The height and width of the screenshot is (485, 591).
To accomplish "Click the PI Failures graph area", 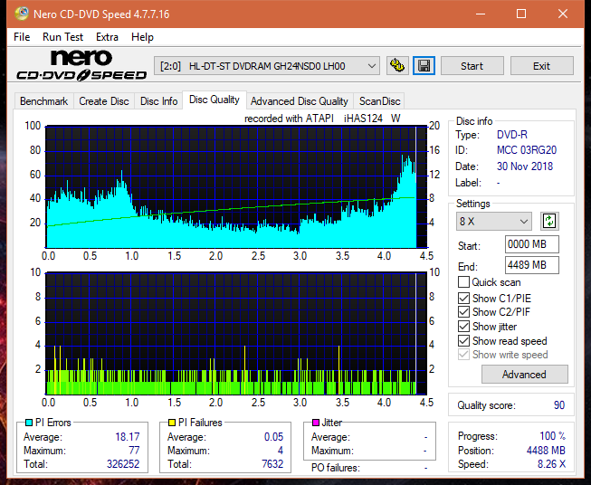I will pos(236,334).
